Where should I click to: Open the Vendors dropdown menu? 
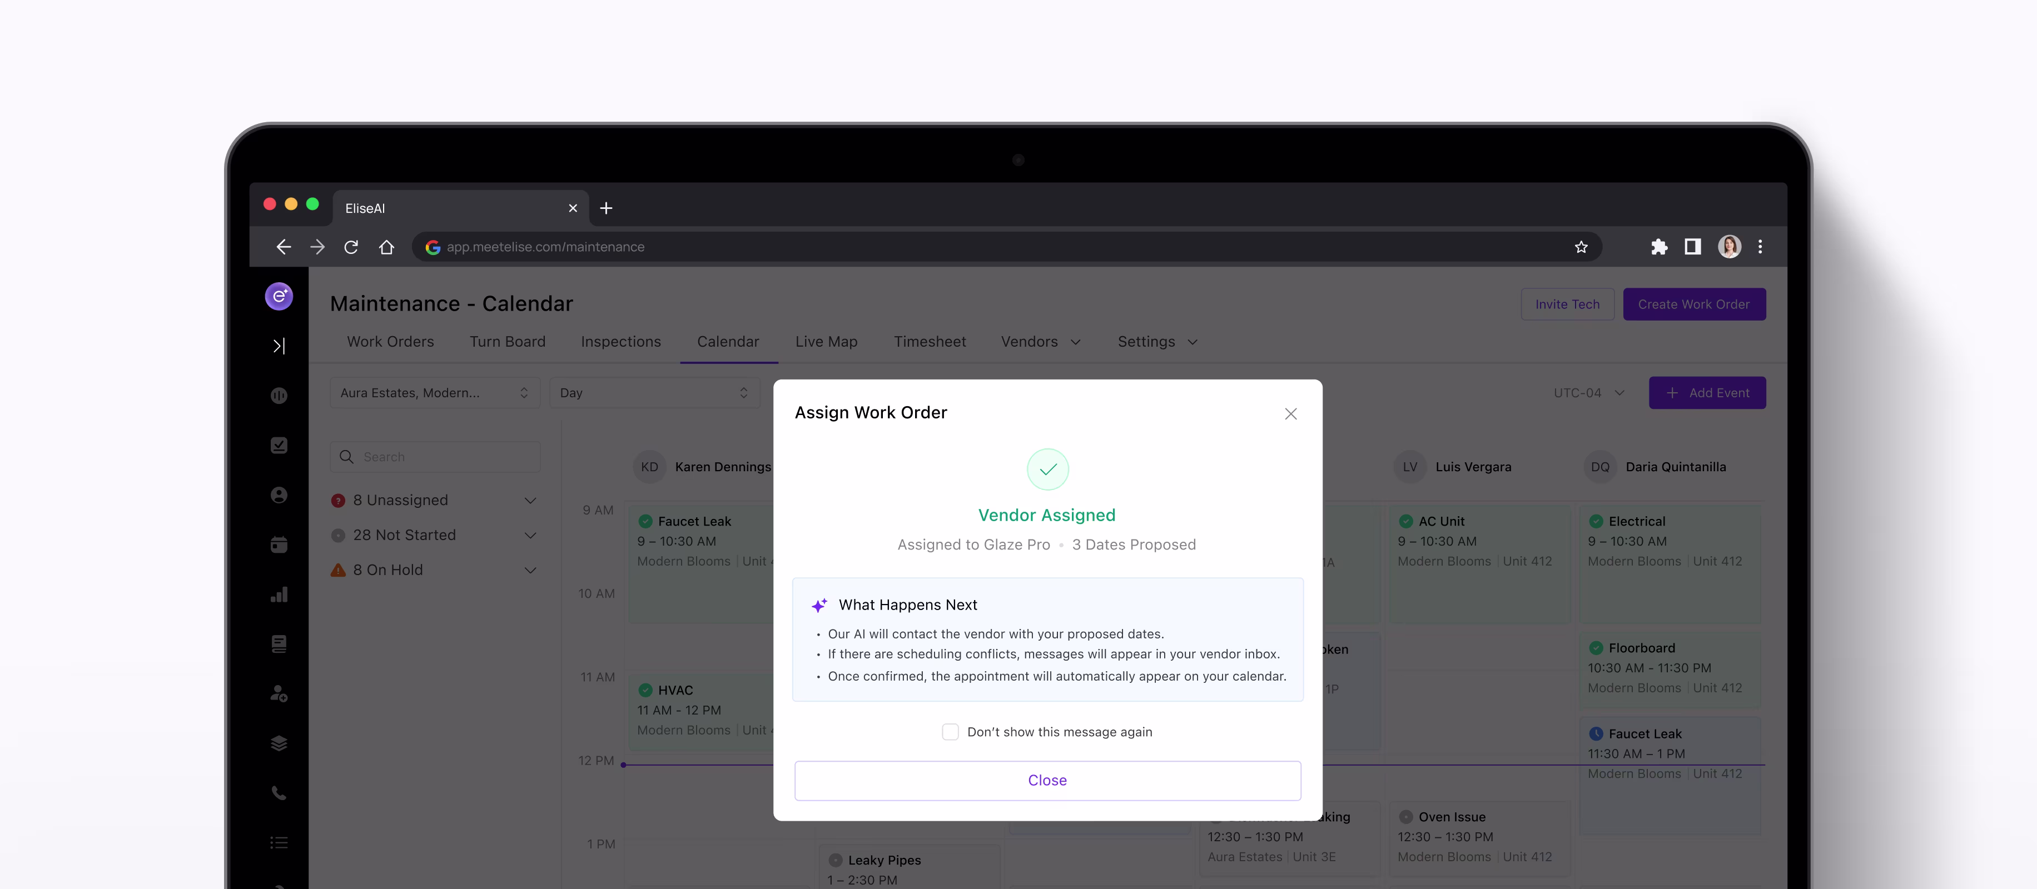(1041, 342)
